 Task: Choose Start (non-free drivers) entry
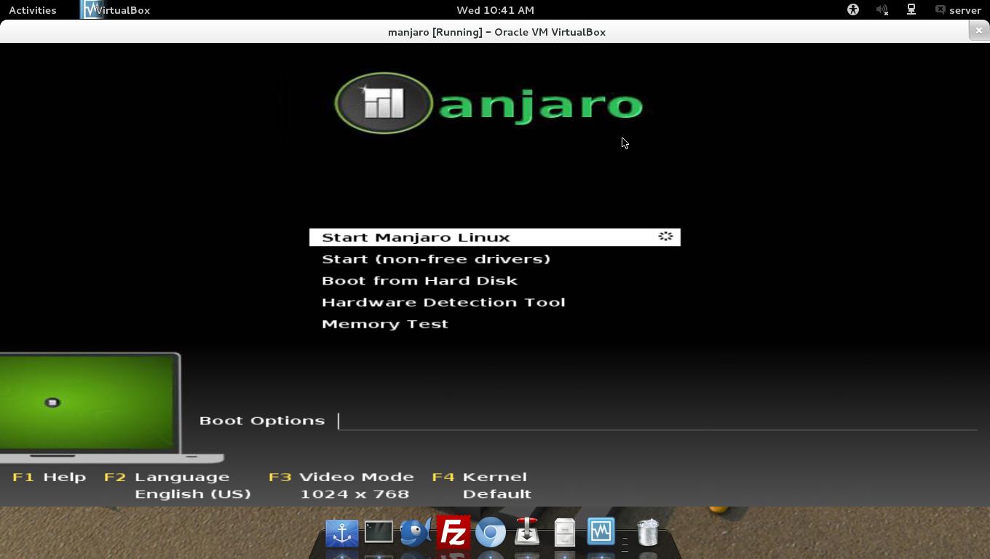point(436,259)
